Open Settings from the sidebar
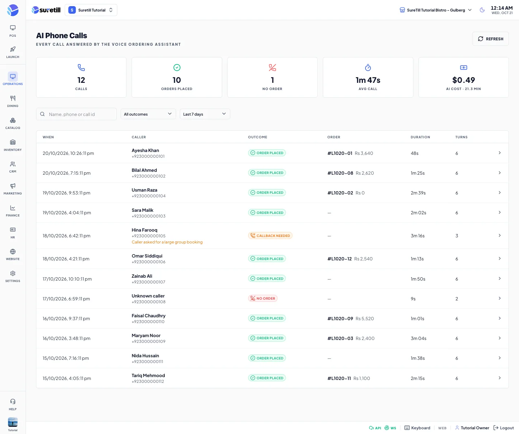 point(13,276)
